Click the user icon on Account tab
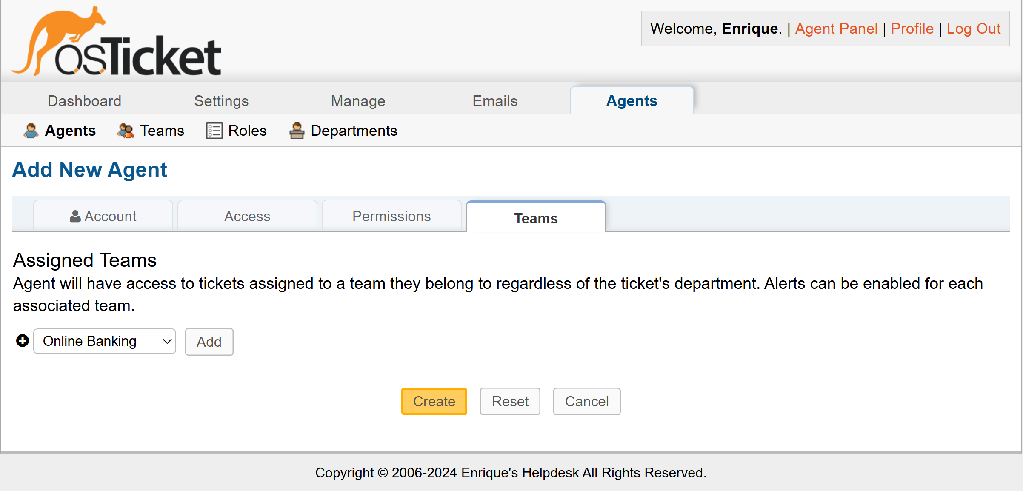This screenshot has height=491, width=1023. pyautogui.click(x=75, y=216)
